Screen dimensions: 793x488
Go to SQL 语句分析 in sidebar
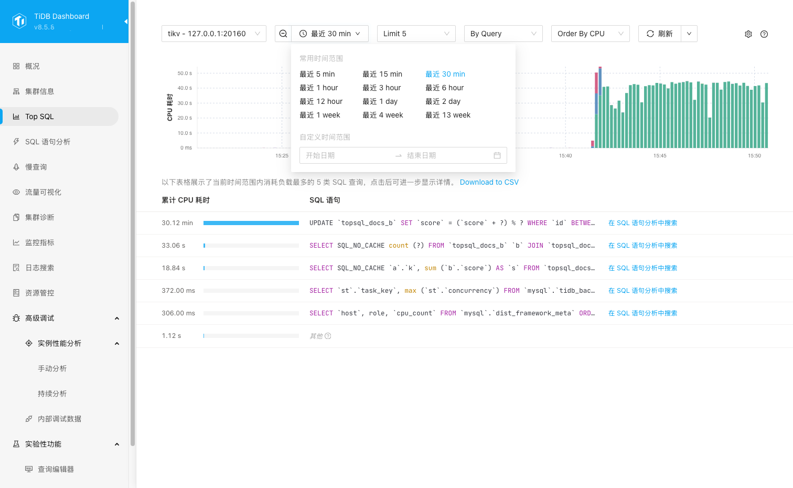[48, 142]
